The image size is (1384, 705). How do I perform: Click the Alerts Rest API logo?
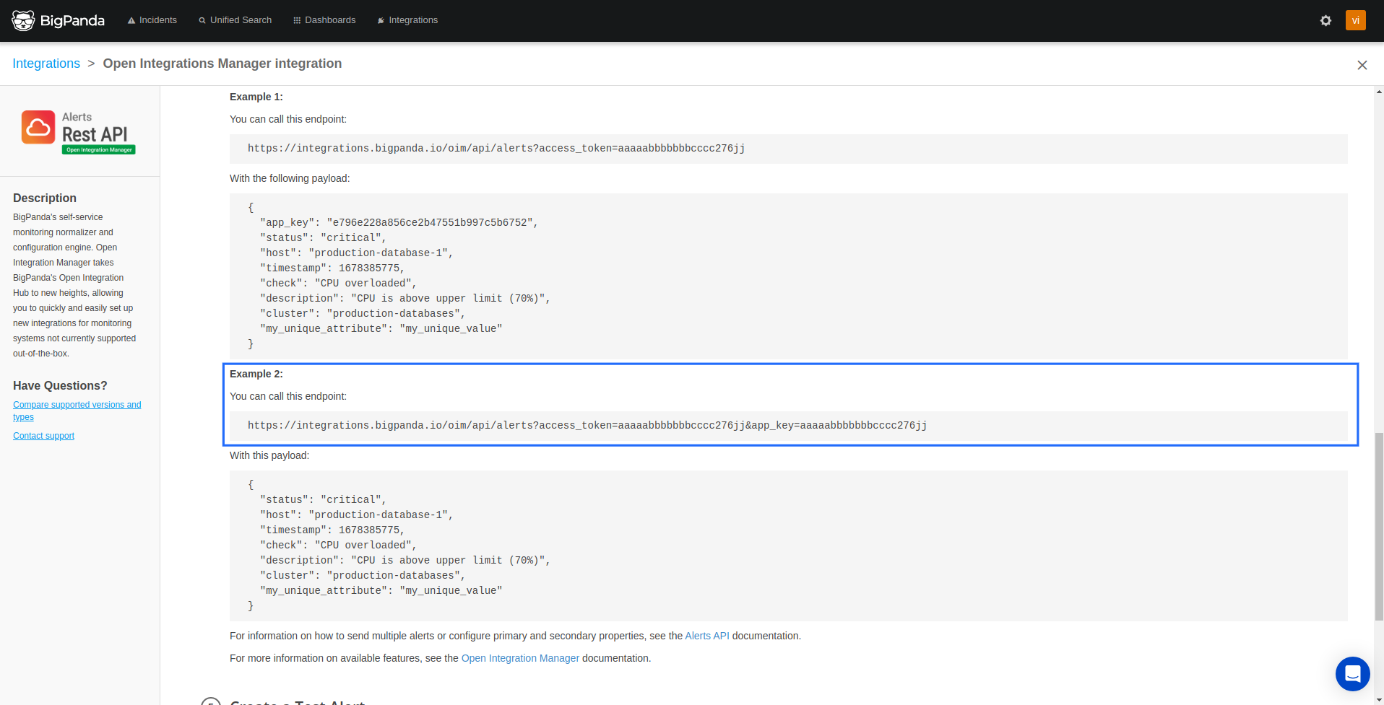tap(38, 128)
